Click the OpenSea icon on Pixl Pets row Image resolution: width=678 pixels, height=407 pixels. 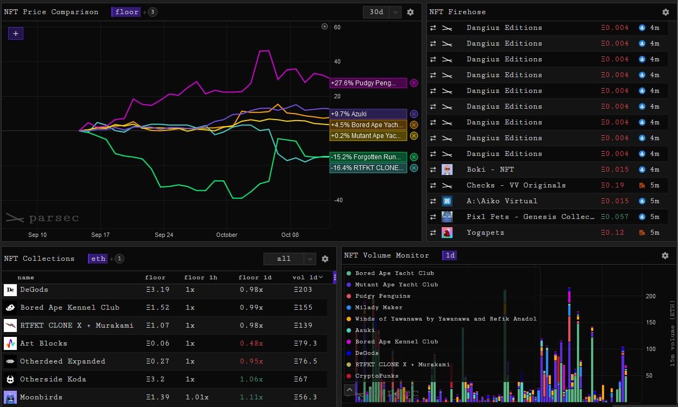pos(642,217)
